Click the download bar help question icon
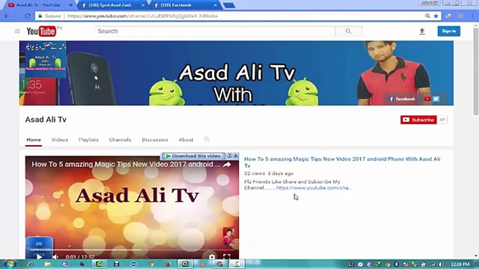Viewport: 479px width, 269px height. [230, 156]
